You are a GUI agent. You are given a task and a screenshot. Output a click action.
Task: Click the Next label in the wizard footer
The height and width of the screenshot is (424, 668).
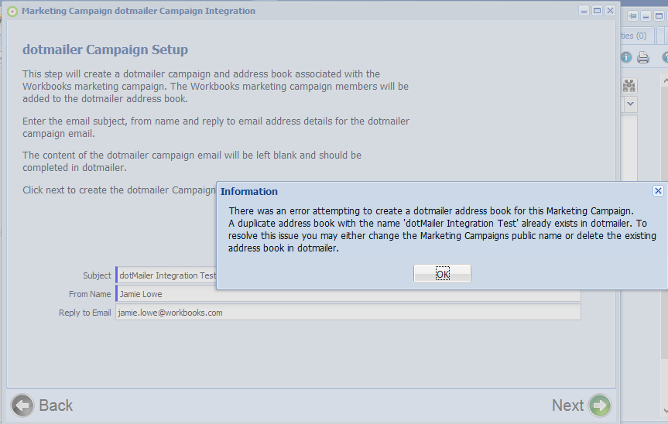[567, 405]
